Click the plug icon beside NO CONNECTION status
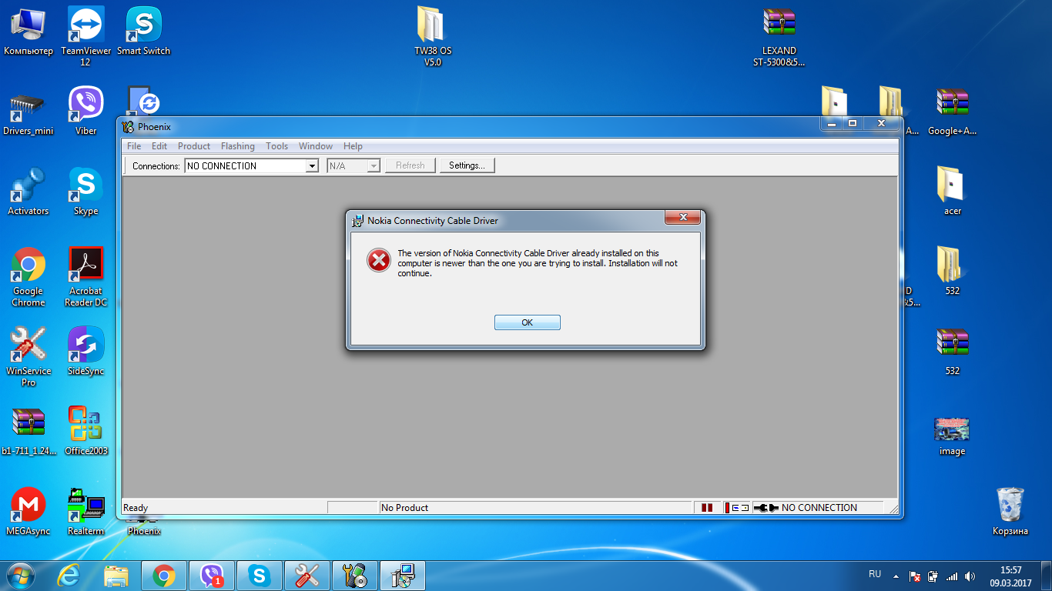This screenshot has width=1052, height=591. (766, 508)
